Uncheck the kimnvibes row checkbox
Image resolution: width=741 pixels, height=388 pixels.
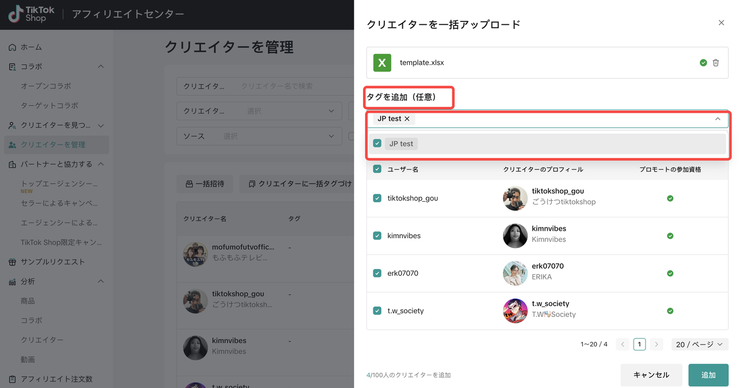point(377,236)
